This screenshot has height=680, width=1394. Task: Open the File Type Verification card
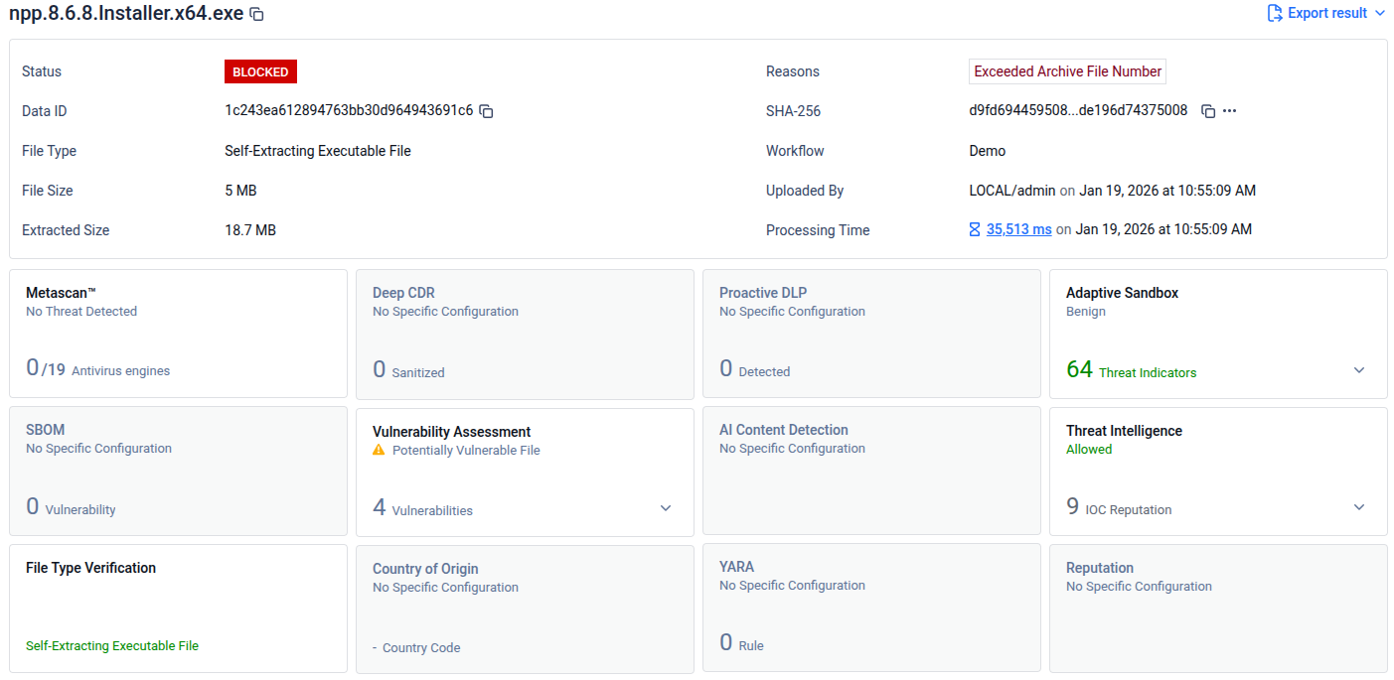pos(178,608)
